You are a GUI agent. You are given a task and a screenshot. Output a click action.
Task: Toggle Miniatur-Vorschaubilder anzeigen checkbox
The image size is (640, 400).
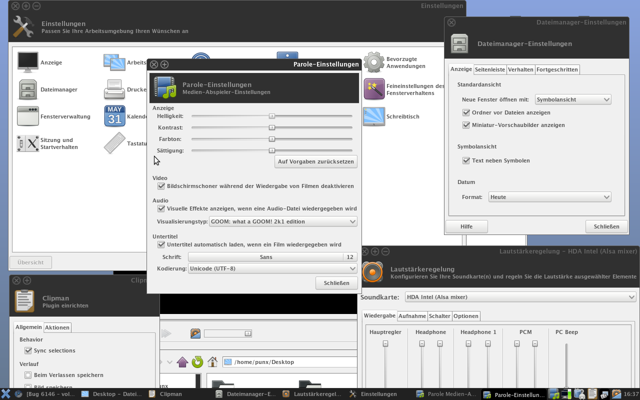[466, 125]
